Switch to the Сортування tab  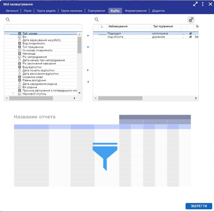pyautogui.click(x=96, y=11)
